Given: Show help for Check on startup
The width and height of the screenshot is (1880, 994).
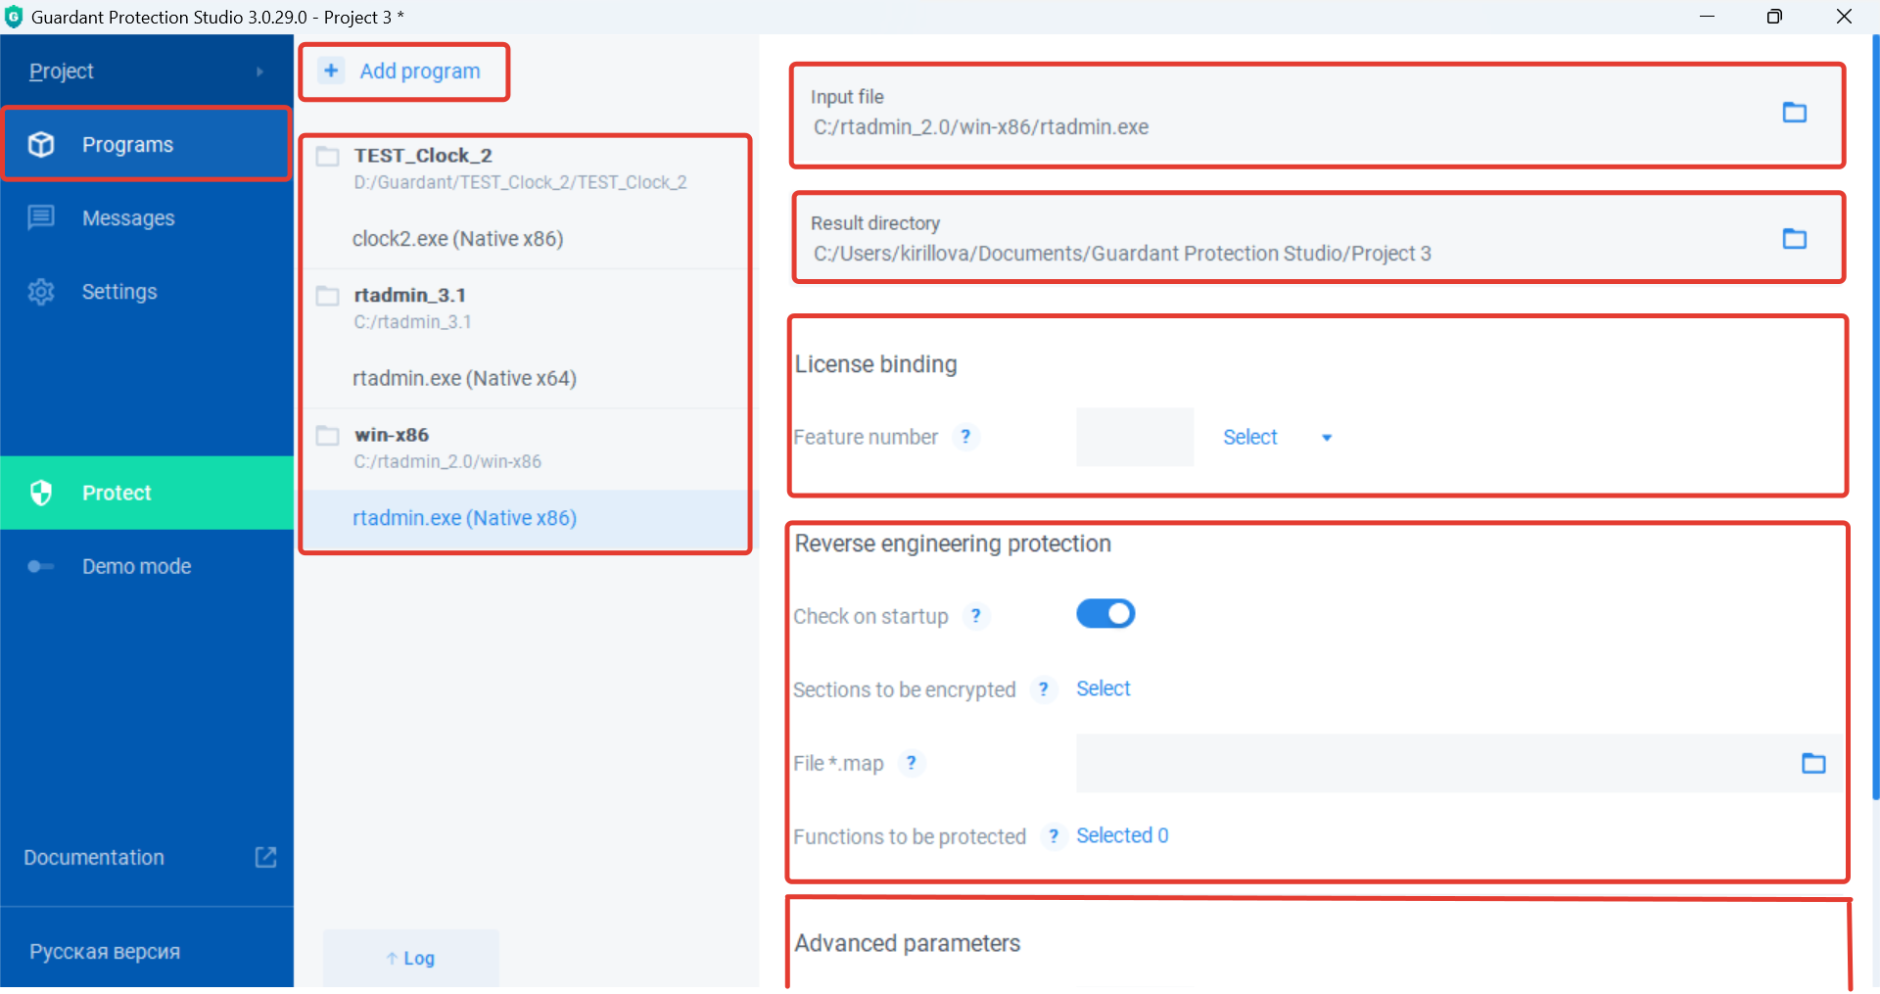Looking at the screenshot, I should point(975,616).
